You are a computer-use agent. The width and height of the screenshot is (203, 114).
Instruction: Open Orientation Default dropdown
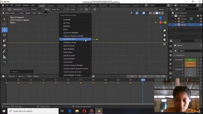tap(35, 9)
